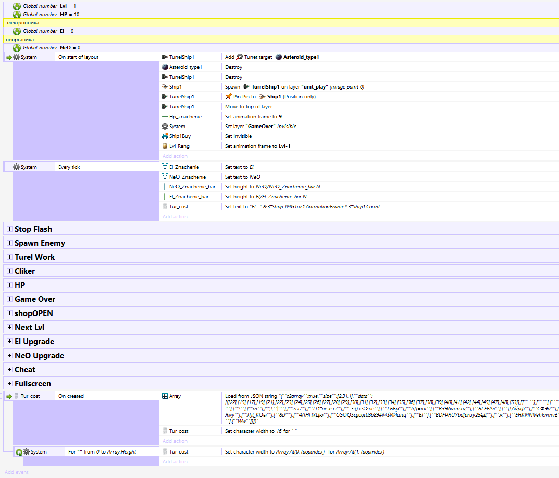Click System gear icon in On start of layout

16,57
